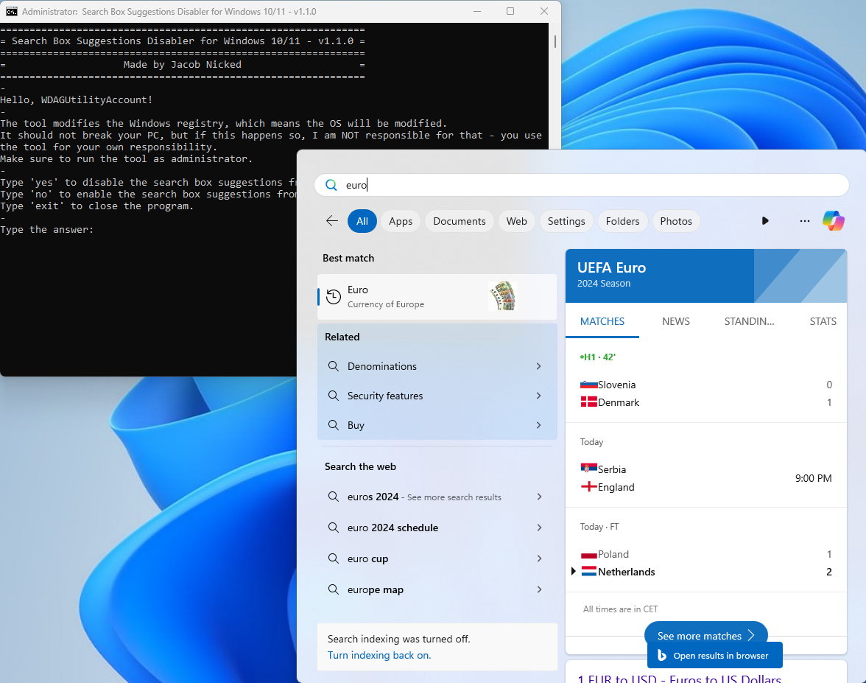
Task: Click search icon beside euros 2024
Action: (x=333, y=497)
